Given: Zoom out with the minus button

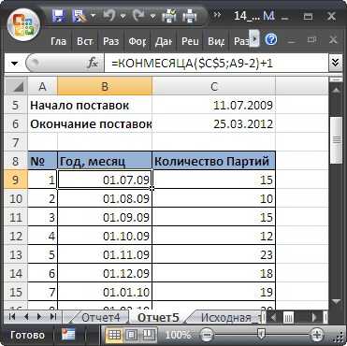Looking at the screenshot, I should [207, 335].
